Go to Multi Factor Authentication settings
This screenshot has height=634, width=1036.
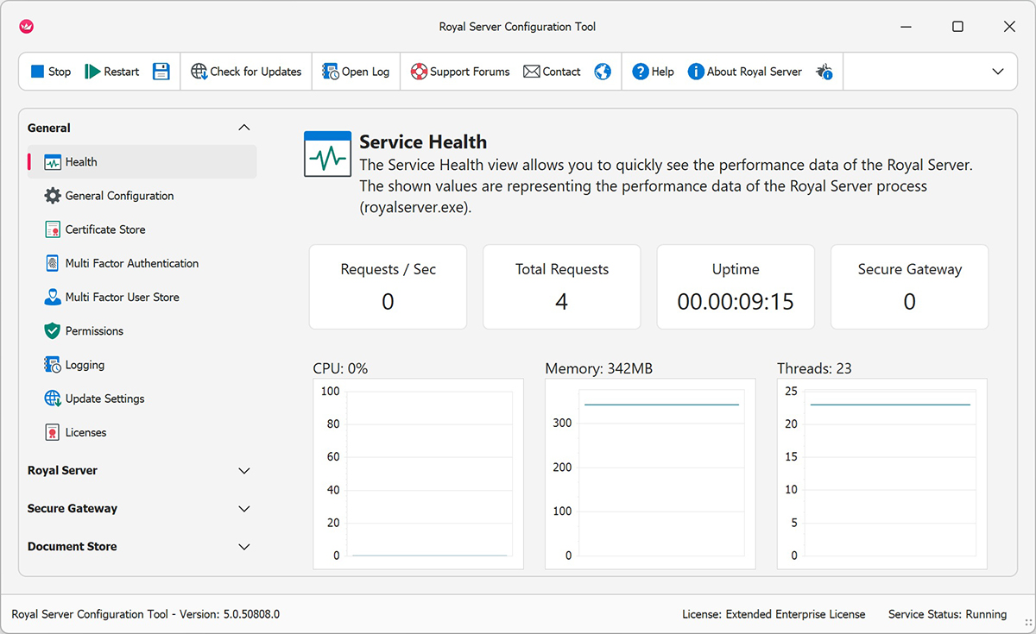(x=131, y=263)
